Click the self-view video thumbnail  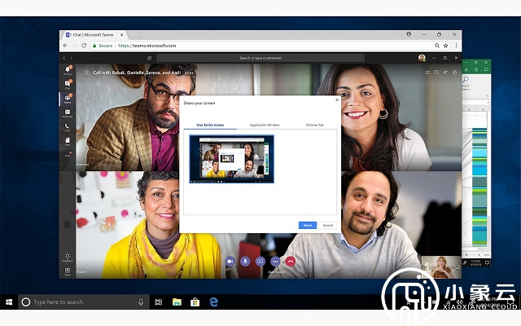pos(441,267)
